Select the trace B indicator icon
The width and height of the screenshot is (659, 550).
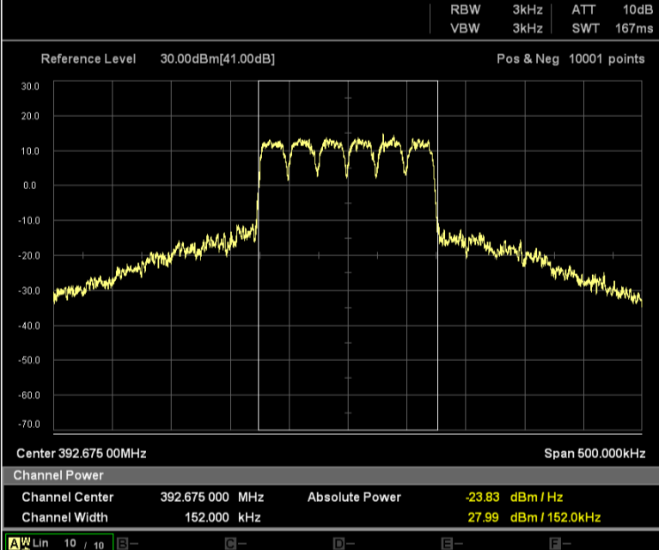122,543
